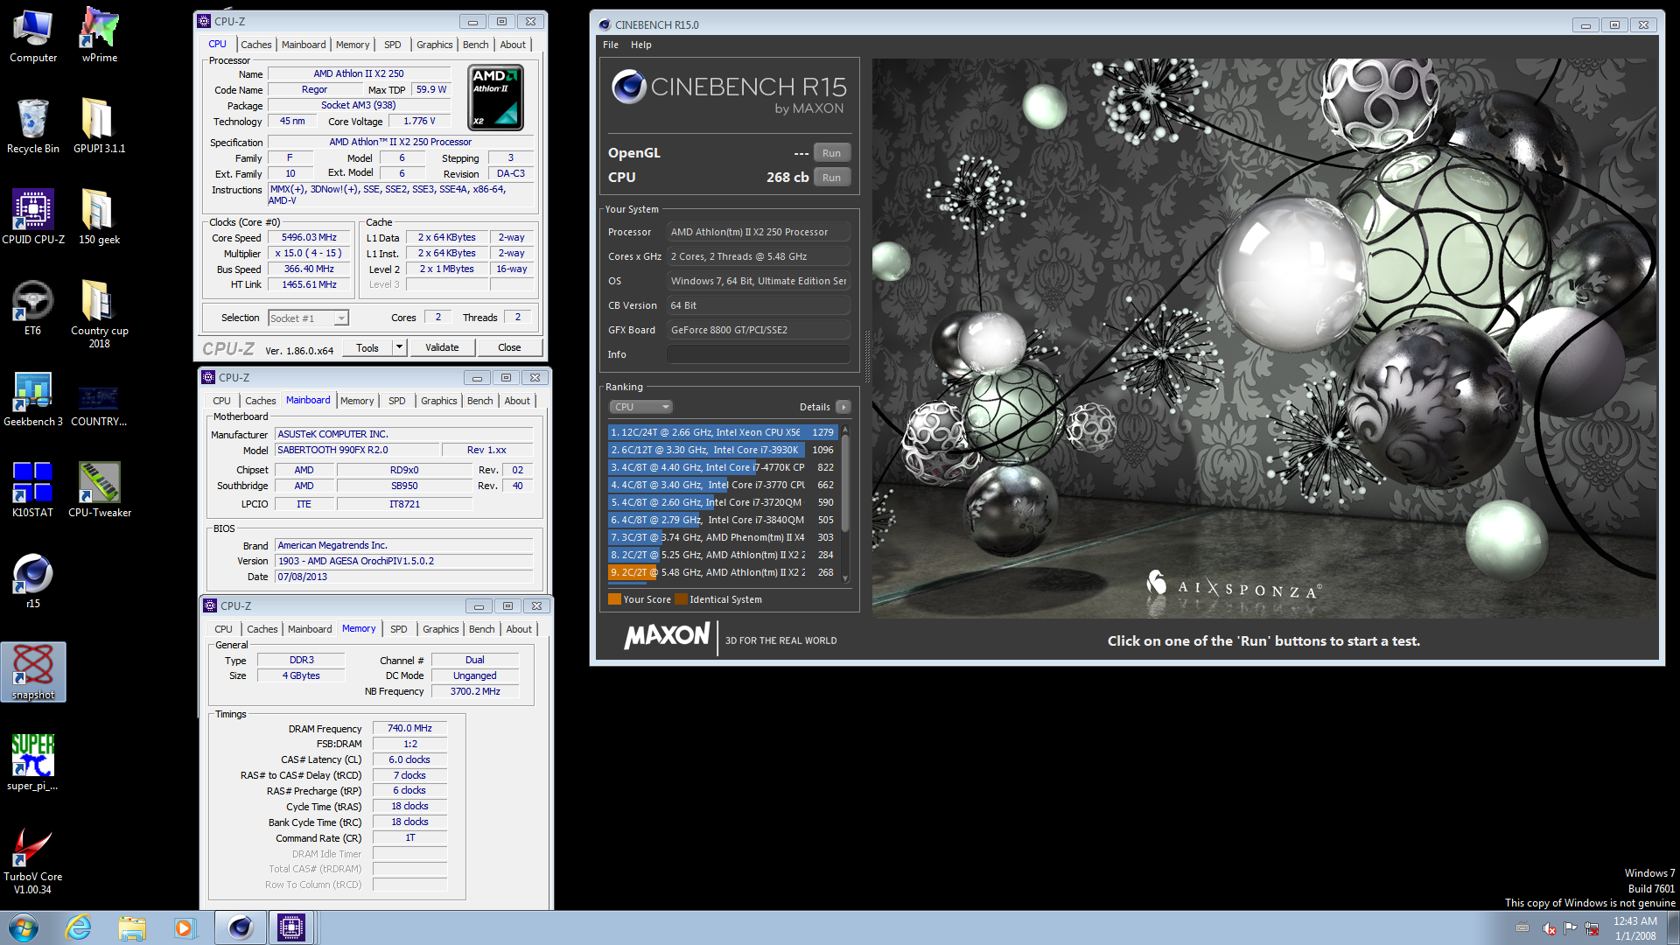The image size is (1680, 945).
Task: Expand the CPU-Z Tools dropdown arrow
Action: (399, 347)
